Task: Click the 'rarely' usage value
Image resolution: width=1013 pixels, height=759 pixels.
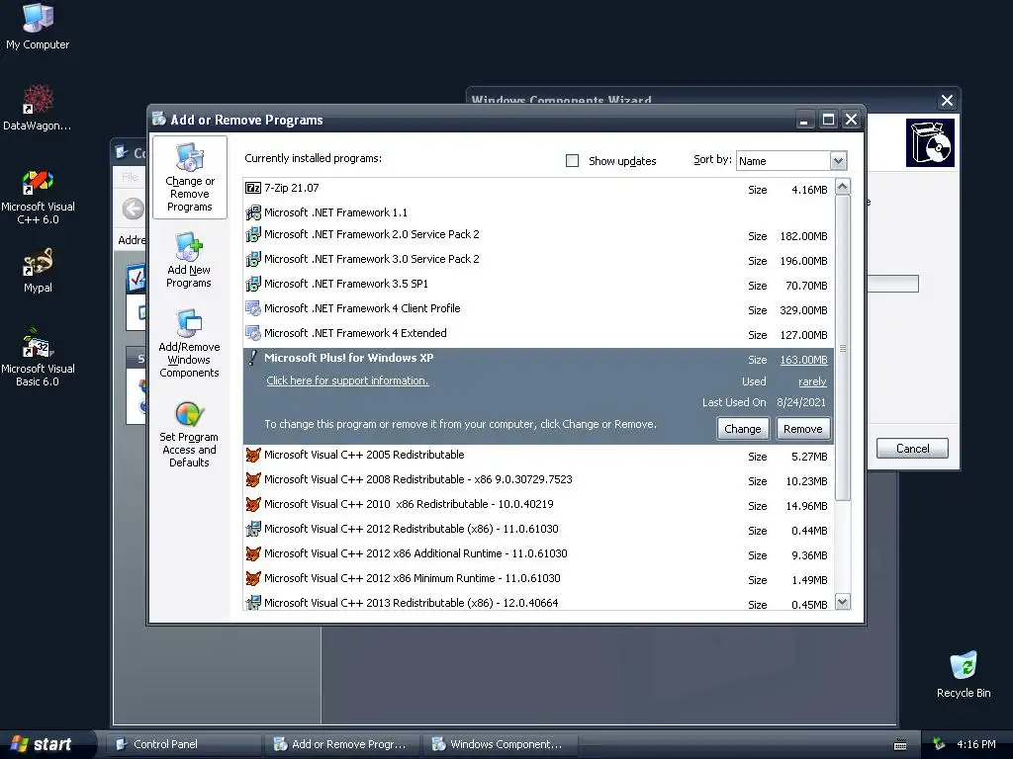Action: [812, 381]
